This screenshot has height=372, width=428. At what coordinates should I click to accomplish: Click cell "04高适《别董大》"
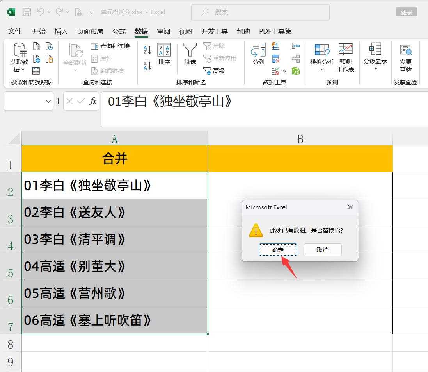[x=115, y=266]
